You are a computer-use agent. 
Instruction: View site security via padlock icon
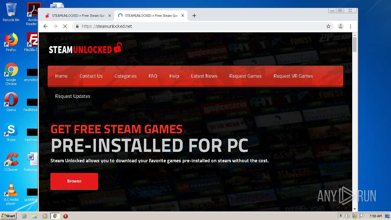pos(77,26)
